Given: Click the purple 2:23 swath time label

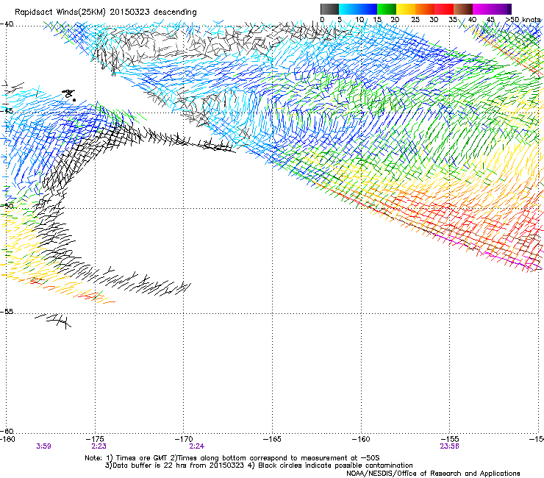Looking at the screenshot, I should tap(99, 446).
